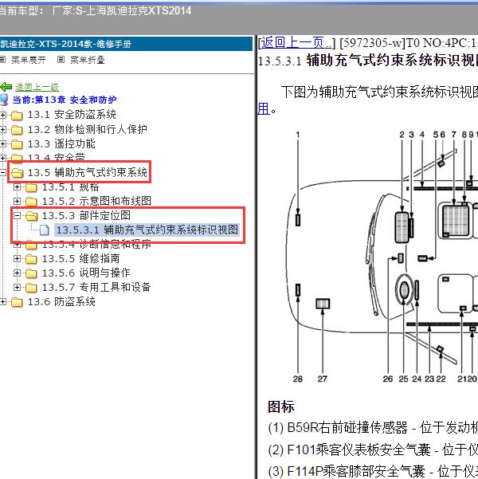
Task: Open 13.5.3.1 辅助充气式约束系统标识视图 document
Action: 147,230
